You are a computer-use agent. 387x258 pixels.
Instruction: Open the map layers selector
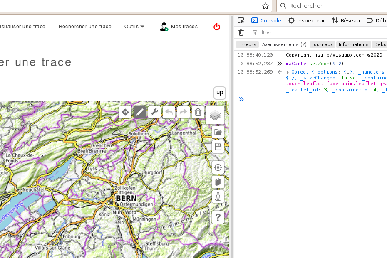click(215, 115)
